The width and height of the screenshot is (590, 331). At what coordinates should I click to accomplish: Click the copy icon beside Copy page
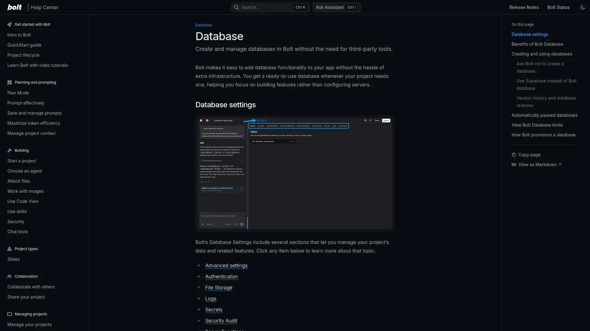(x=514, y=155)
